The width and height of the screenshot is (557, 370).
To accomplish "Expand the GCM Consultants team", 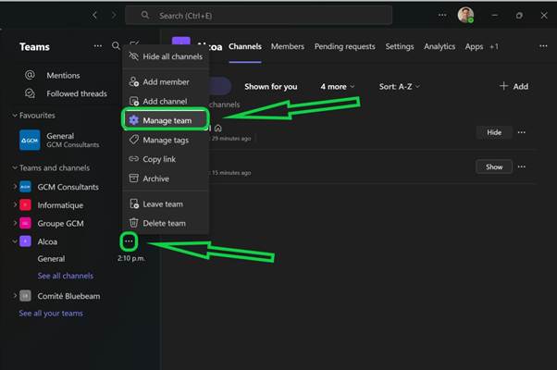I will click(15, 187).
